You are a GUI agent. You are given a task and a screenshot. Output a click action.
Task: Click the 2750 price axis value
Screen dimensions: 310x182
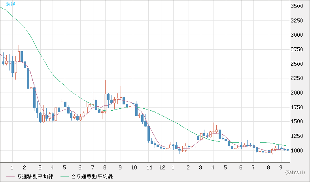click(x=297, y=50)
